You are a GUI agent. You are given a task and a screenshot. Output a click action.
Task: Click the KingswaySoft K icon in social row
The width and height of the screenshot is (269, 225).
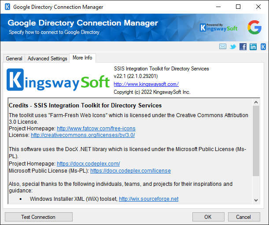coord(263,47)
